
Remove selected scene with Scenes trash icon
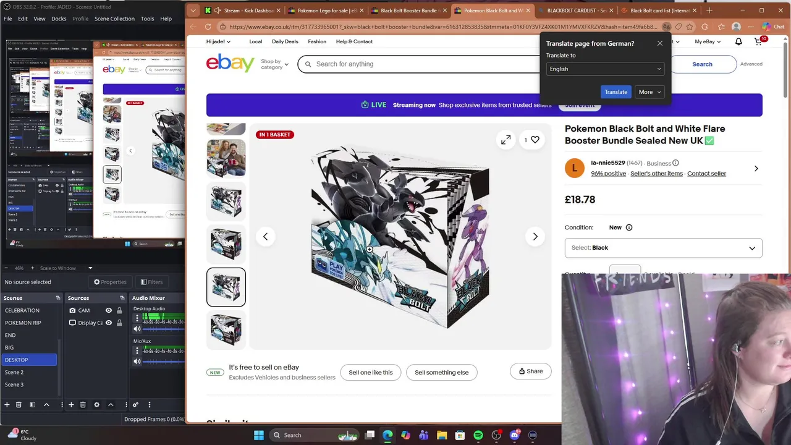[x=19, y=405]
